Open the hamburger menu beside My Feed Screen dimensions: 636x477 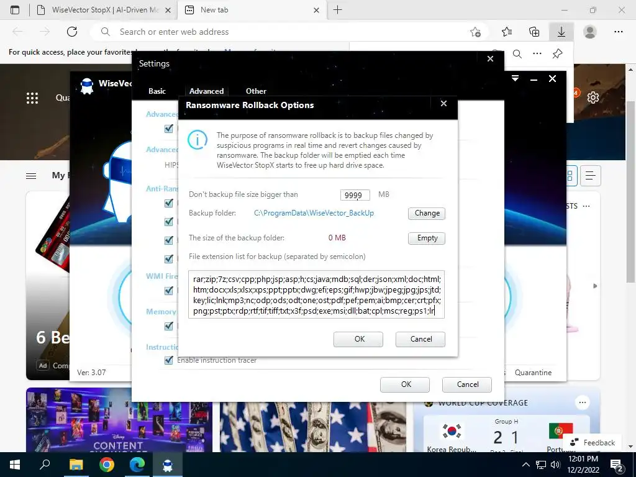(31, 176)
